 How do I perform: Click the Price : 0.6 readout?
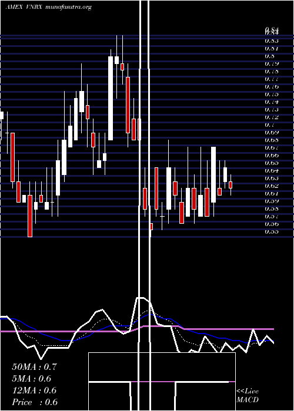[x=35, y=402]
